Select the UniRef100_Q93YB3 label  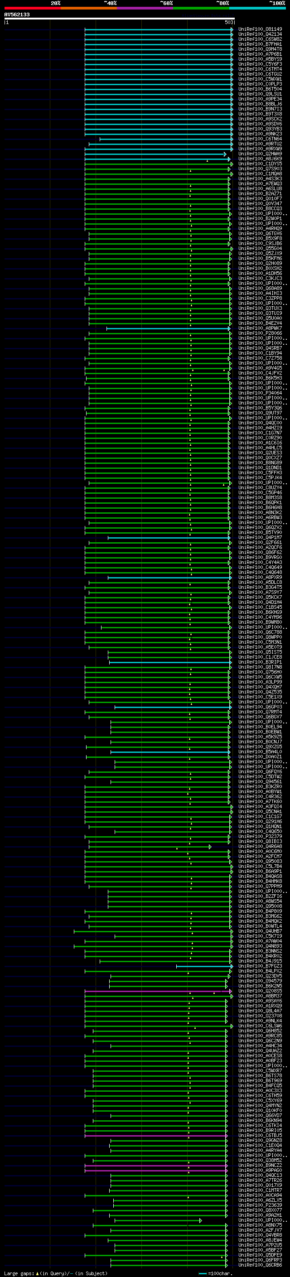[260, 129]
